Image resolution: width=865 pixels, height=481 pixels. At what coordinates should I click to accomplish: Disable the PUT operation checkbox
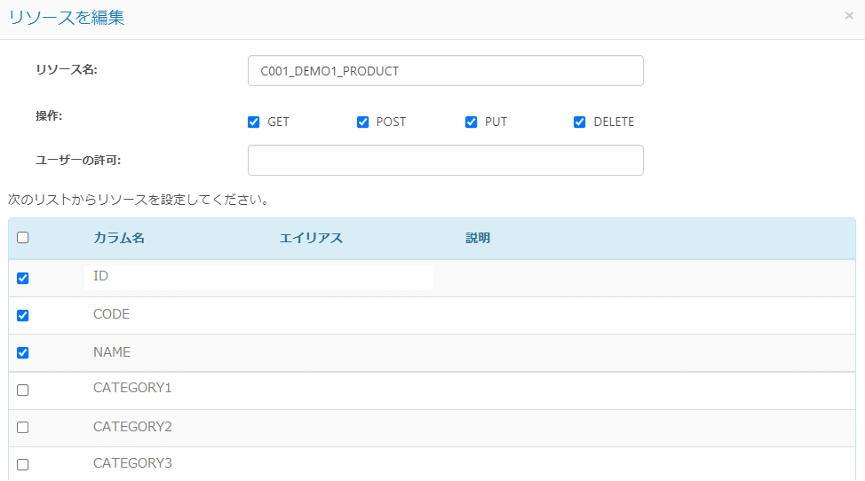[472, 122]
